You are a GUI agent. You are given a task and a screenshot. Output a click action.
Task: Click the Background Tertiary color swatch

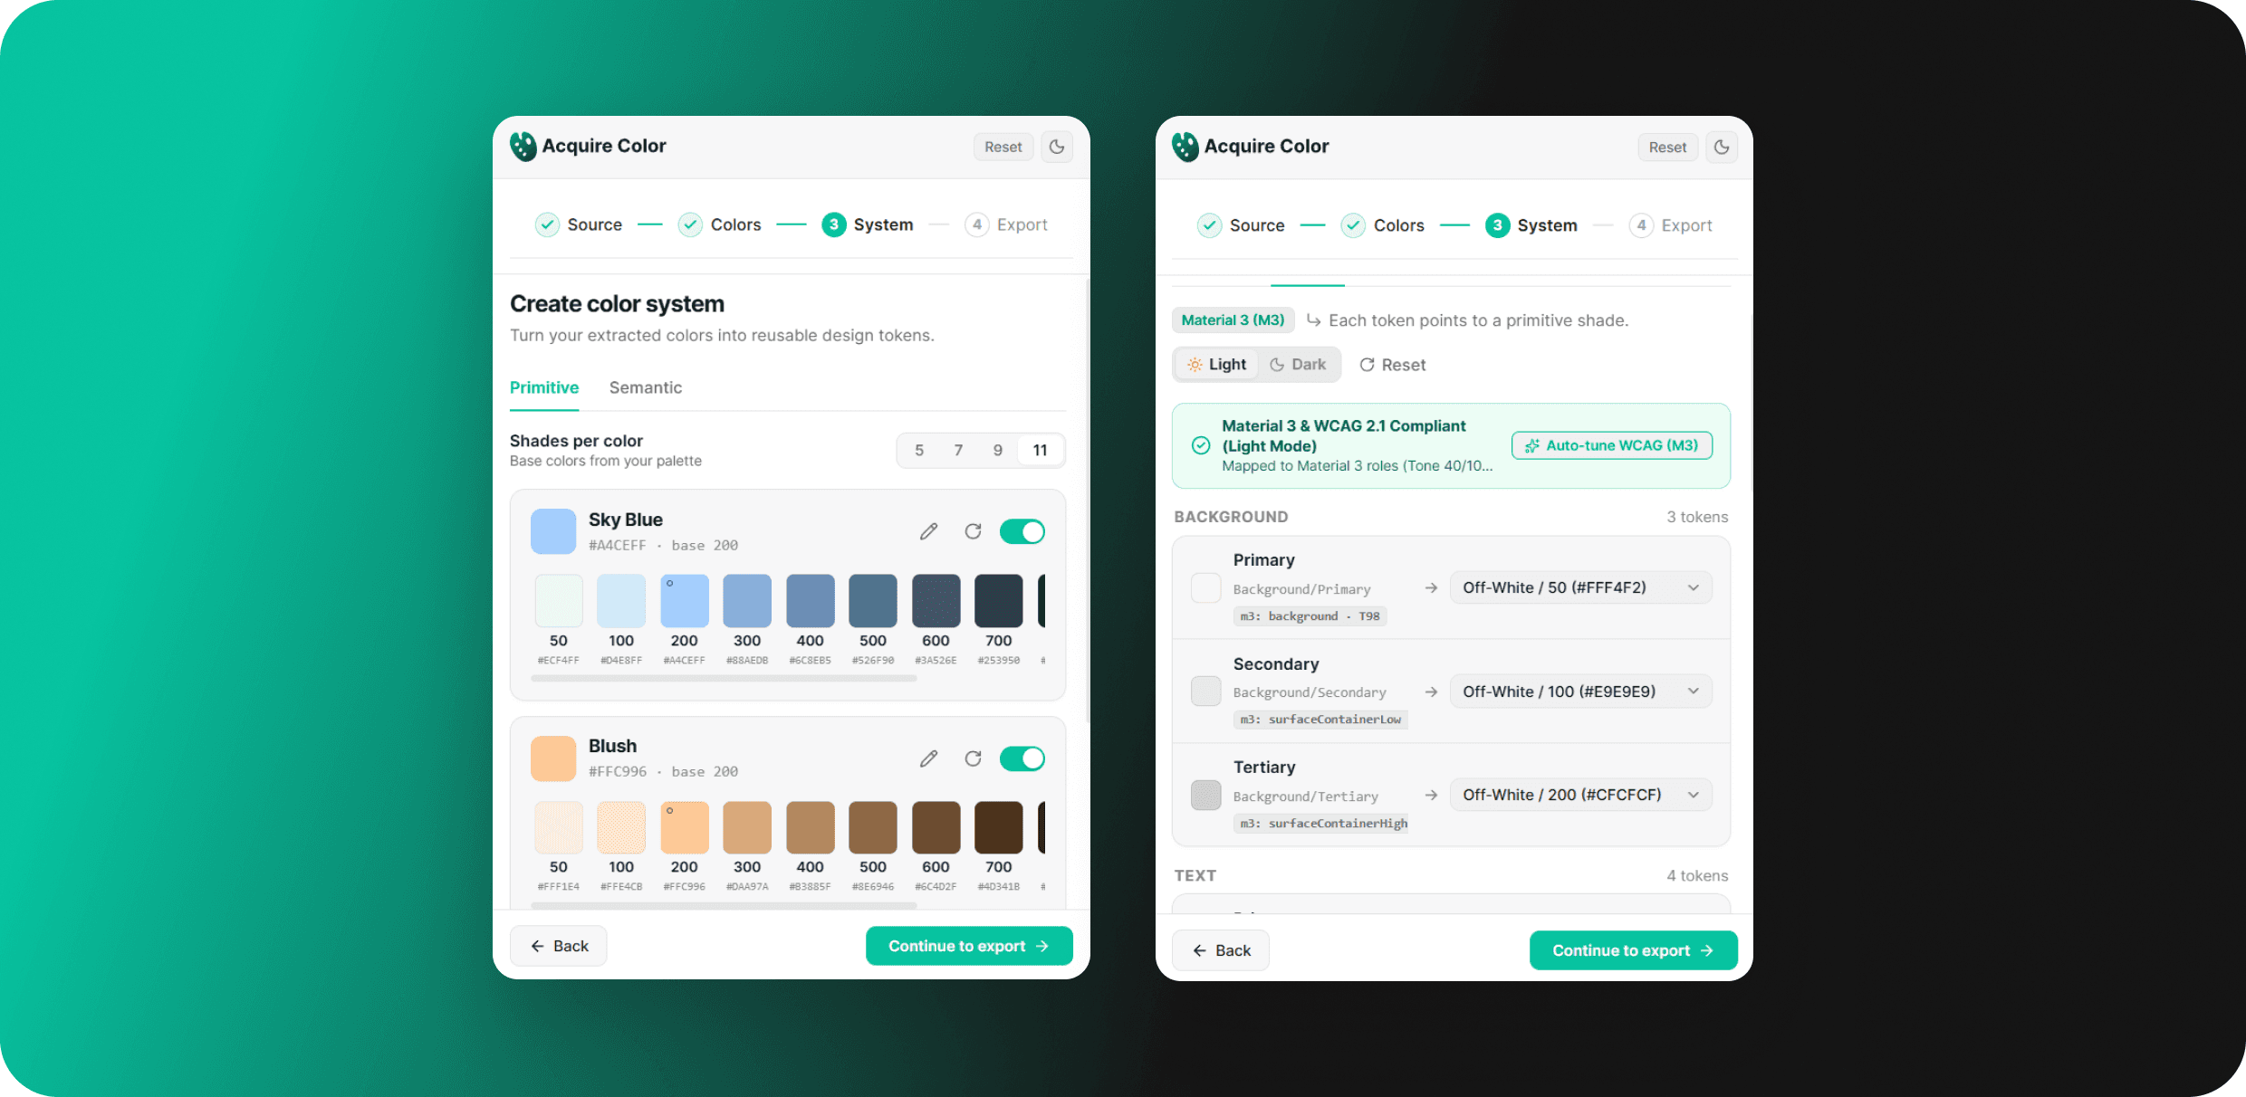pos(1205,796)
